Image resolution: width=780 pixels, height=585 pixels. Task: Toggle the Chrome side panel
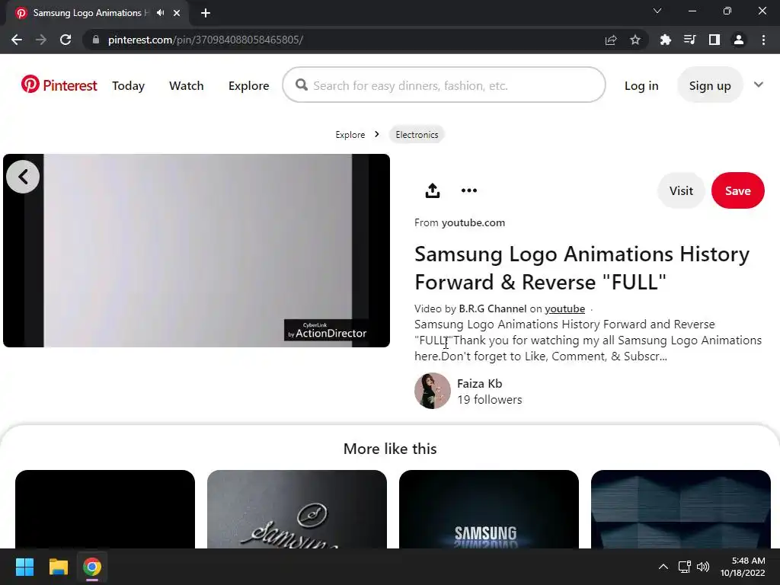click(714, 40)
